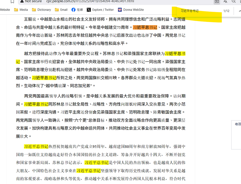Viewport: 241px width, 184px height.
Task: Click the text 两党两国最高领导人 in third paragraph
Action: (x=42, y=96)
